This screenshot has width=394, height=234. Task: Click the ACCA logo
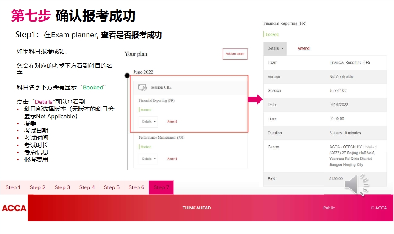[14, 208]
